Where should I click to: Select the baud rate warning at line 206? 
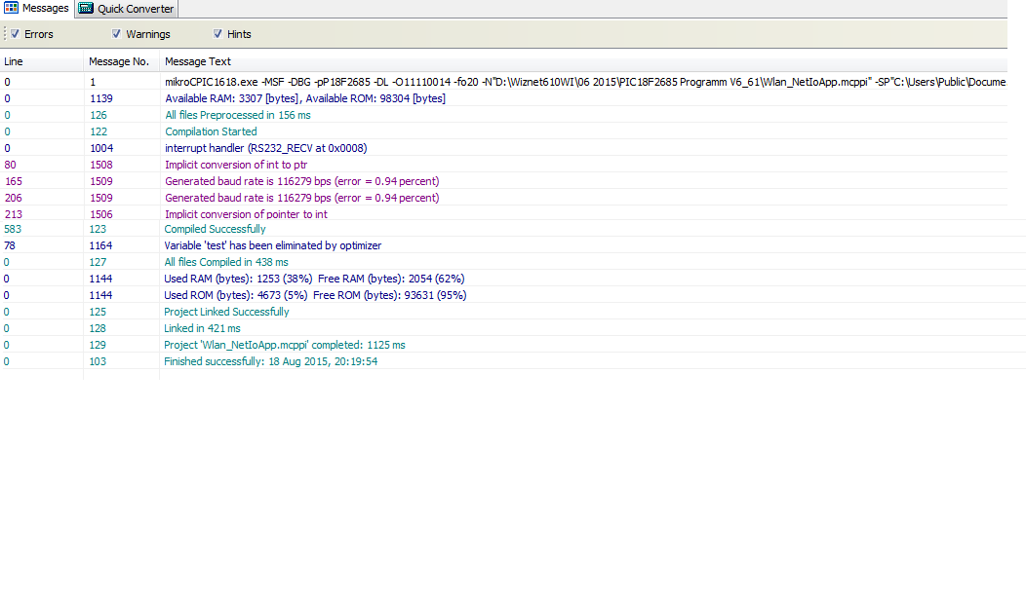coord(504,198)
